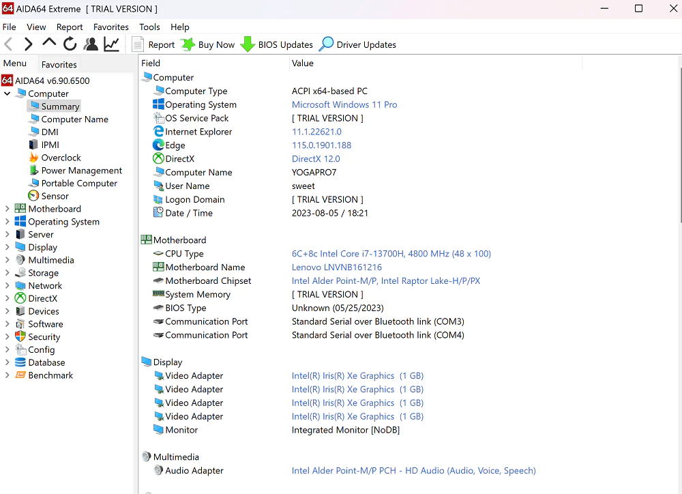Go up one level with the up arrow icon
The height and width of the screenshot is (494, 682).
coord(49,44)
